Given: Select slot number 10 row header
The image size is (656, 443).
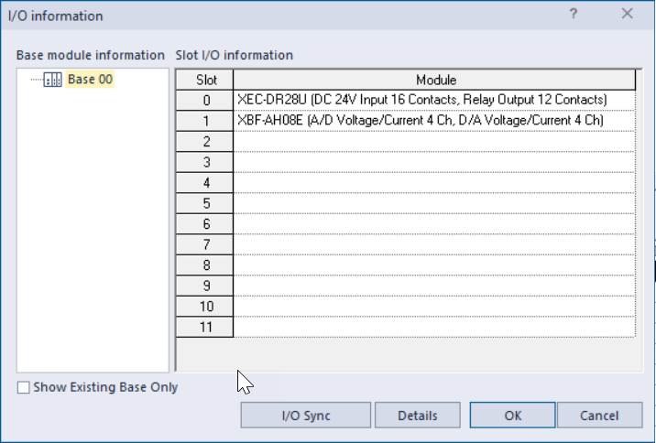Looking at the screenshot, I should [204, 307].
